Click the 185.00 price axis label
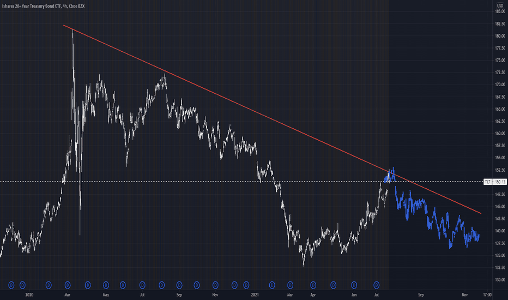Image resolution: width=508 pixels, height=300 pixels. (500, 11)
